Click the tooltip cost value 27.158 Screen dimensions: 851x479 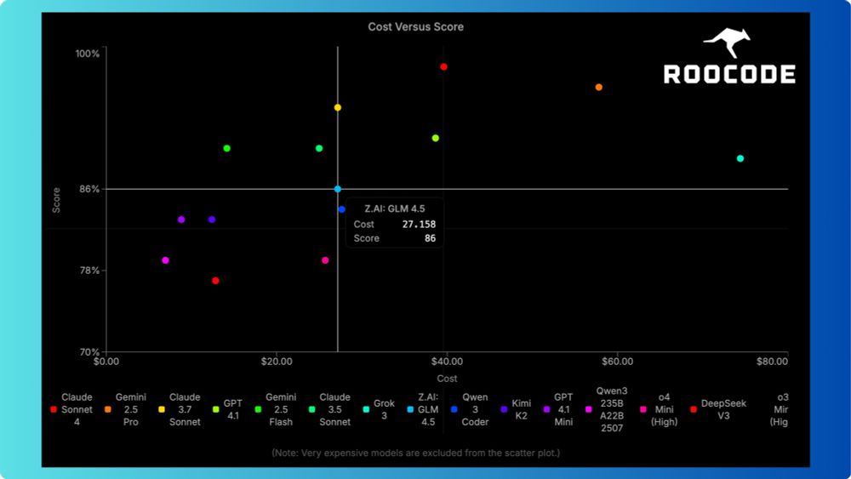[x=419, y=224]
